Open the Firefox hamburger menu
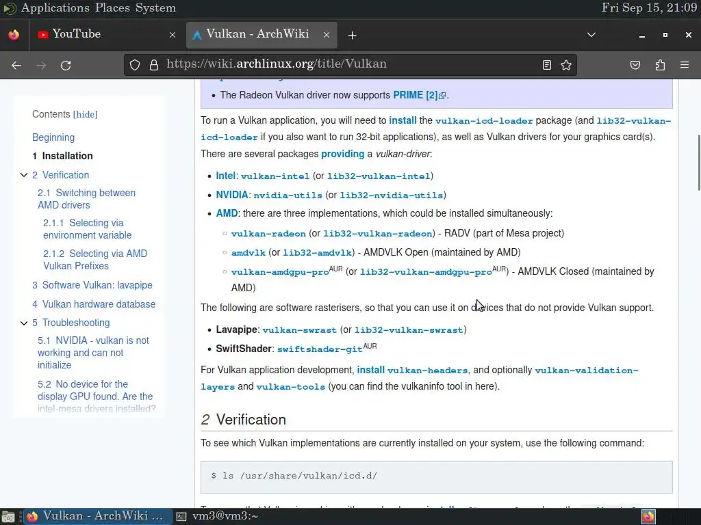Screen dimensions: 701x525 (x=685, y=65)
